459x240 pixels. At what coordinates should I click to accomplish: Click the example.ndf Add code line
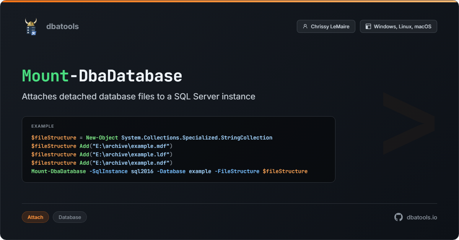pos(102,163)
